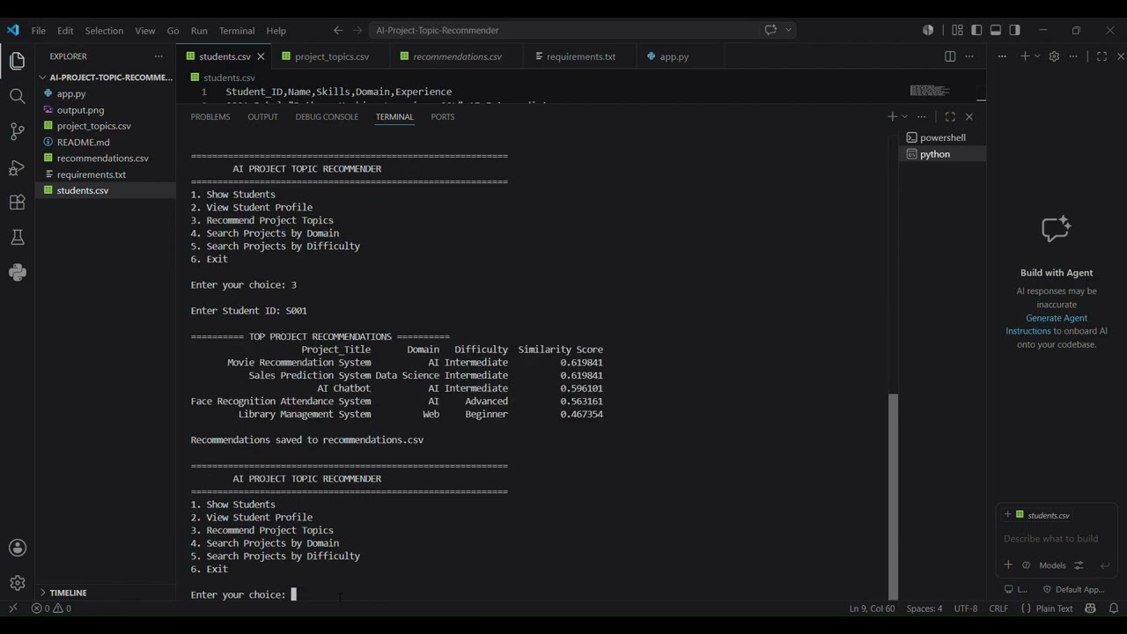
Task: Toggle bottom Panel visibility
Action: pos(996,30)
